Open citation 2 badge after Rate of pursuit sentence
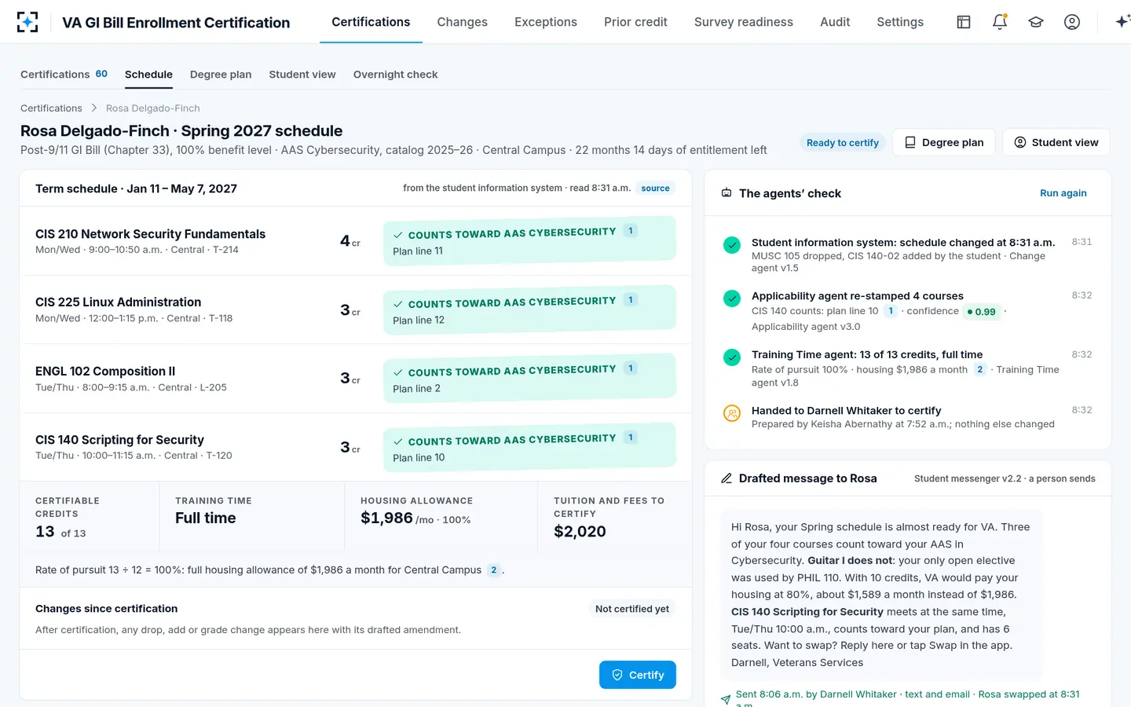The width and height of the screenshot is (1131, 707). pos(493,570)
